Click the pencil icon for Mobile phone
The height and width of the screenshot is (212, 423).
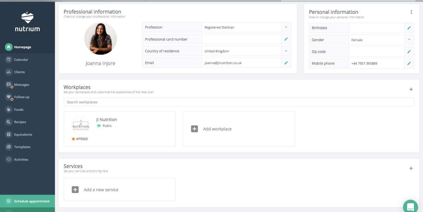point(409,63)
